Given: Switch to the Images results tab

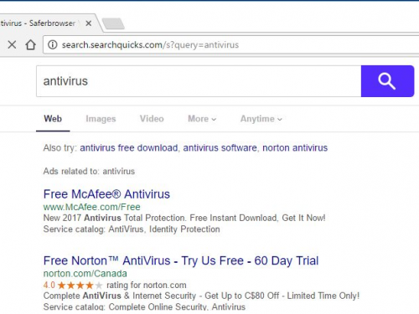Looking at the screenshot, I should (x=101, y=119).
